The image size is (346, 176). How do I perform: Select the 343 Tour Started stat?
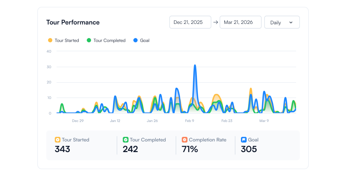point(62,149)
